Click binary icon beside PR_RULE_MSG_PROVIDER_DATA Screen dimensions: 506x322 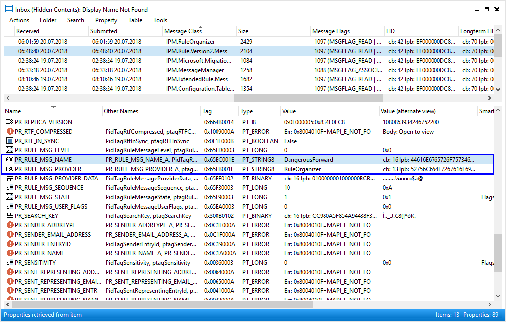(10, 178)
